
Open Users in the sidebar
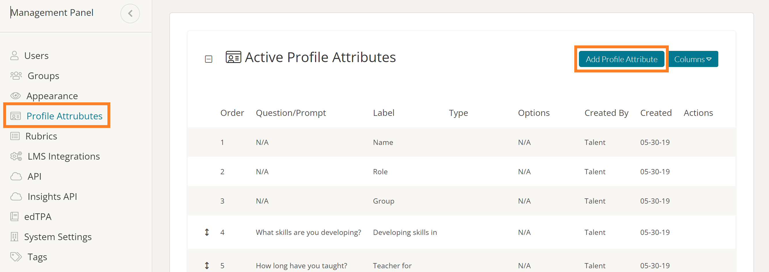(x=36, y=56)
